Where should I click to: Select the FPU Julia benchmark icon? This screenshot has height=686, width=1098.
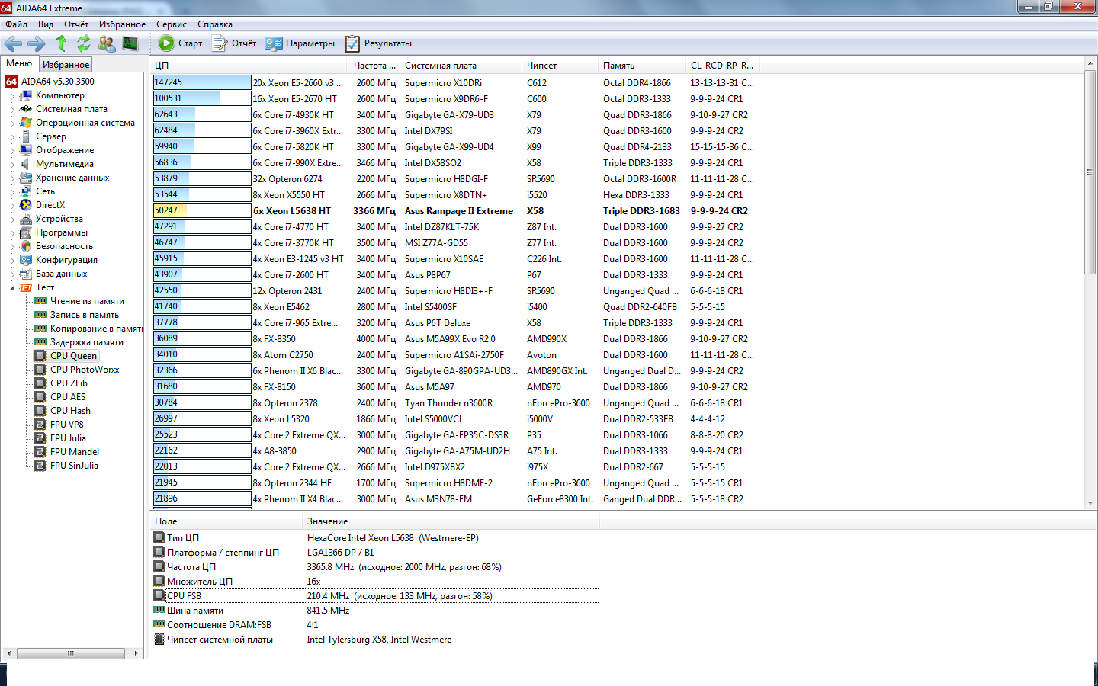[x=40, y=438]
